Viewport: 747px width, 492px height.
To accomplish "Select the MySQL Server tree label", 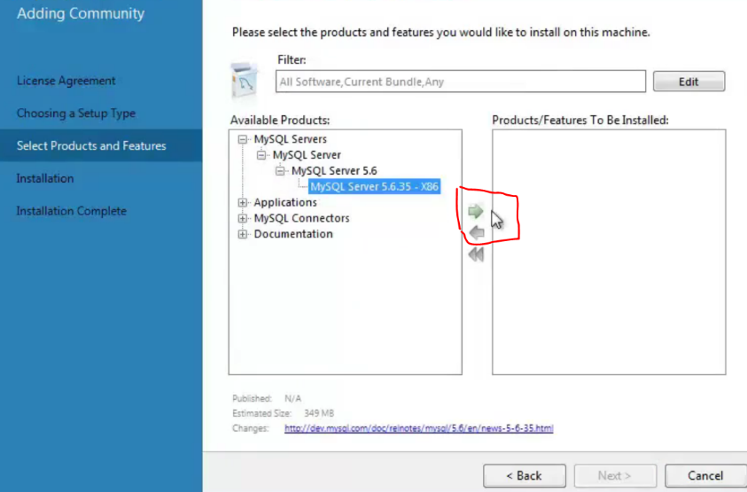I will (x=307, y=155).
